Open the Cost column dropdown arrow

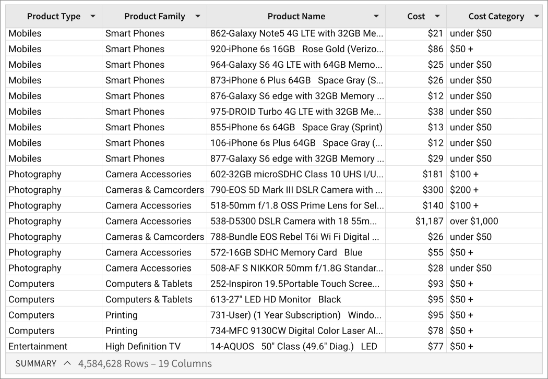(x=437, y=16)
